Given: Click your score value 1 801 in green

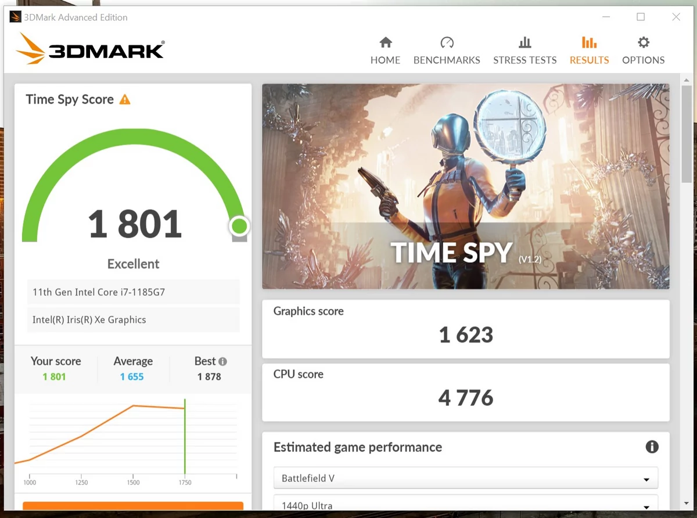Looking at the screenshot, I should point(54,377).
